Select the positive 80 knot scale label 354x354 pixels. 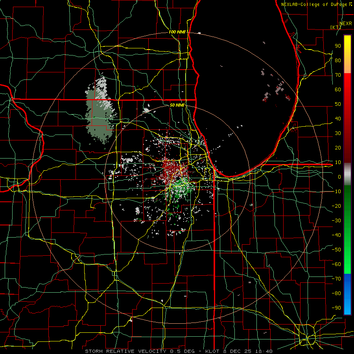(338, 60)
